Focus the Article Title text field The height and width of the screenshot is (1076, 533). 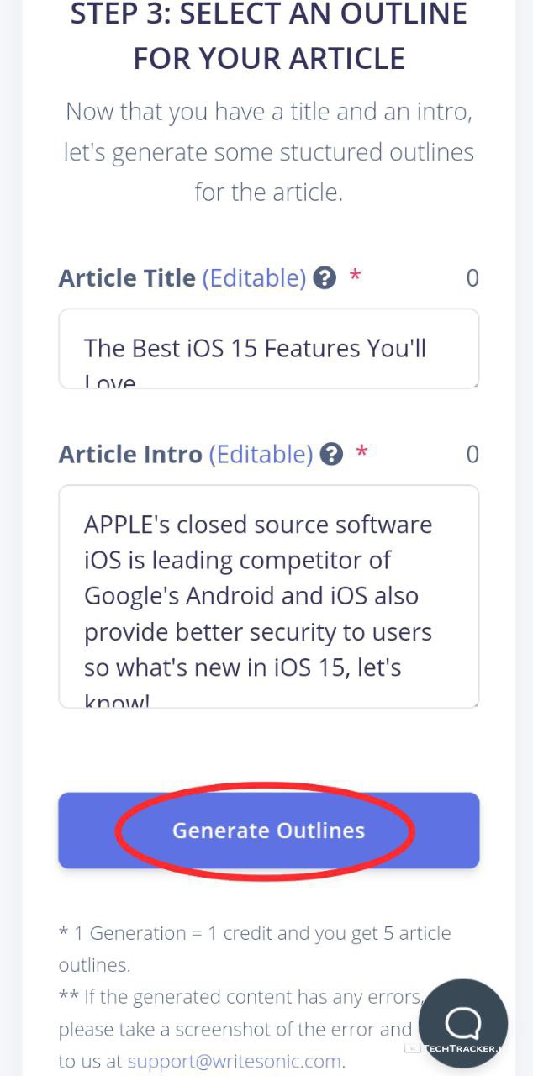(x=269, y=349)
